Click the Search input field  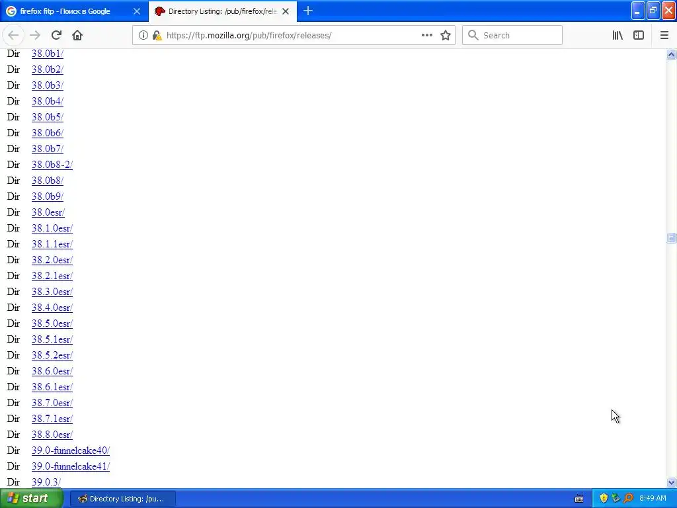point(512,36)
